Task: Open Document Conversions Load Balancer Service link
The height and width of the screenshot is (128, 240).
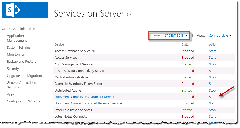Action: (88, 103)
